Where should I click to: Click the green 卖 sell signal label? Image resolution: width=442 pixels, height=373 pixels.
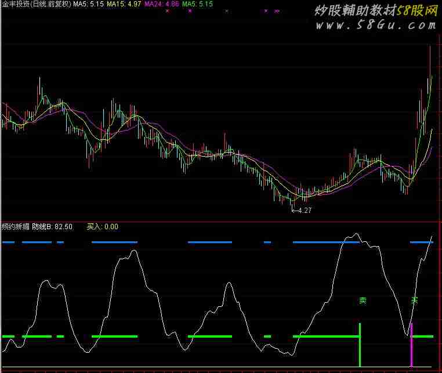pyautogui.click(x=363, y=300)
